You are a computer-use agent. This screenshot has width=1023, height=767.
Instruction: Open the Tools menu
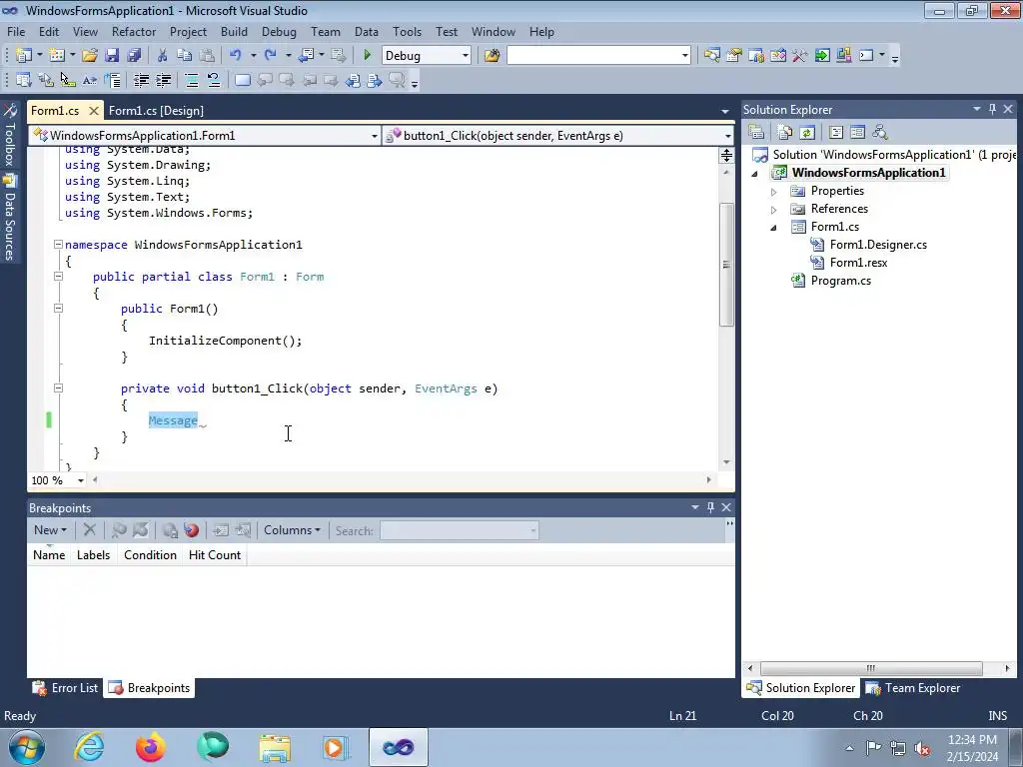[x=408, y=31]
